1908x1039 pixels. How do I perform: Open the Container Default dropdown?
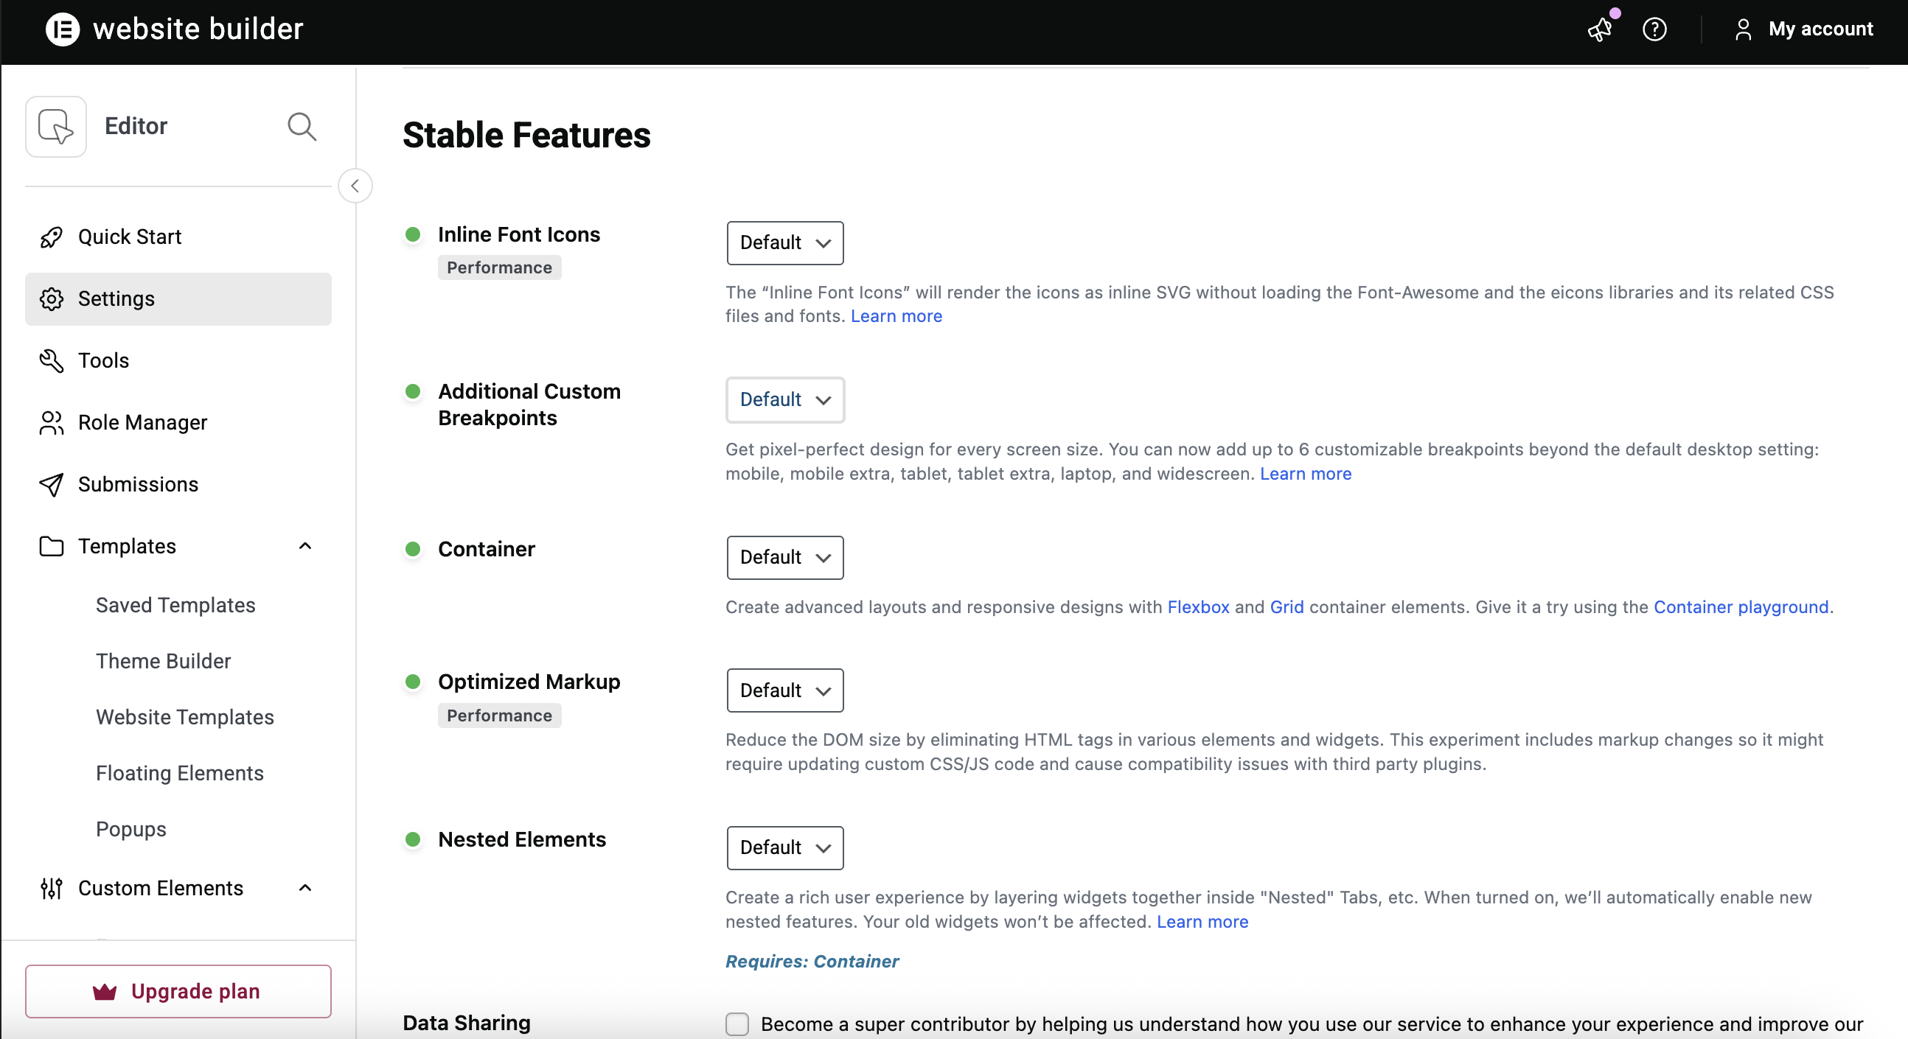coord(784,558)
